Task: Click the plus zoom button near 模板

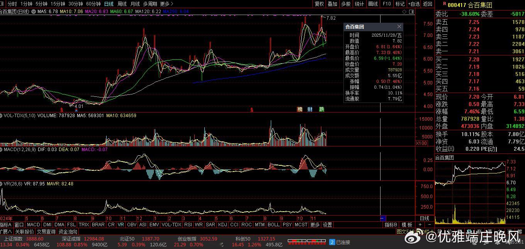Action: click(420, 225)
